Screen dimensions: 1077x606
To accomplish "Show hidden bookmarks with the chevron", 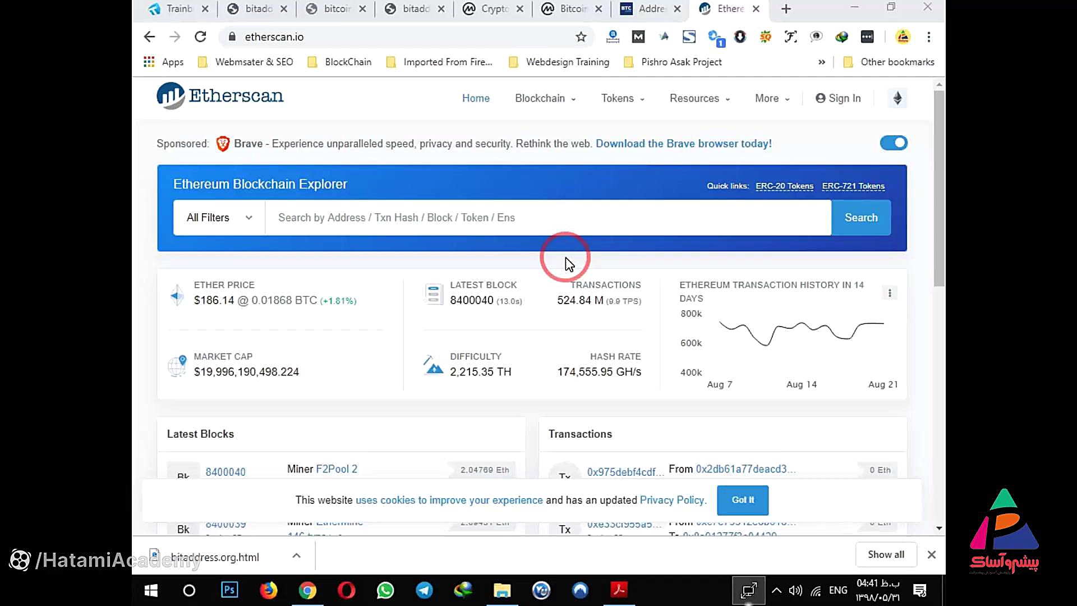I will 821,62.
